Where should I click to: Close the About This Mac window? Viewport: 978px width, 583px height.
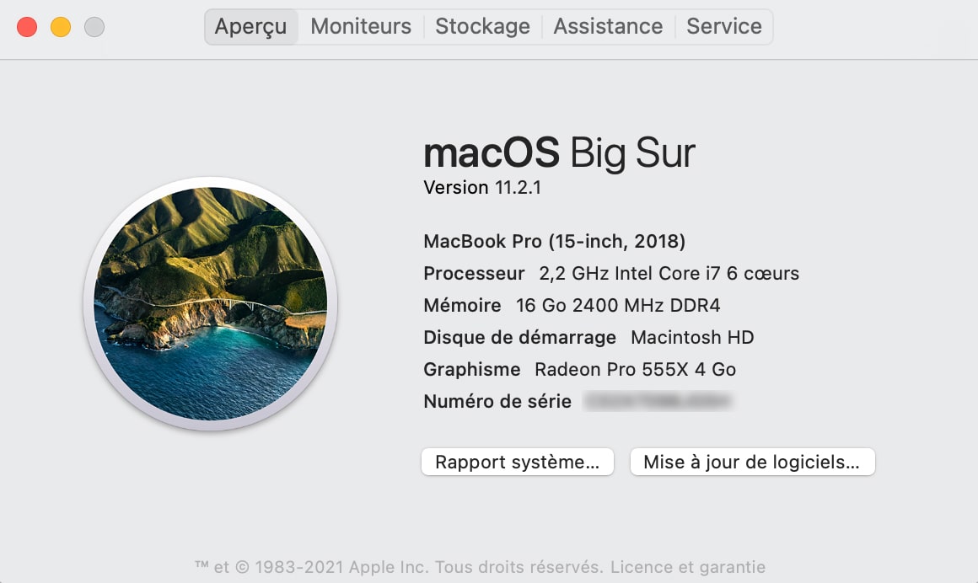point(26,26)
